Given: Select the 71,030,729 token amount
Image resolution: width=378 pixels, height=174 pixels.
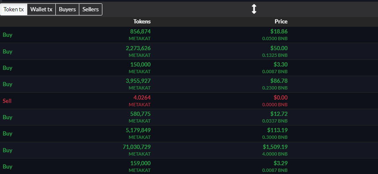Looking at the screenshot, I should [x=137, y=146].
